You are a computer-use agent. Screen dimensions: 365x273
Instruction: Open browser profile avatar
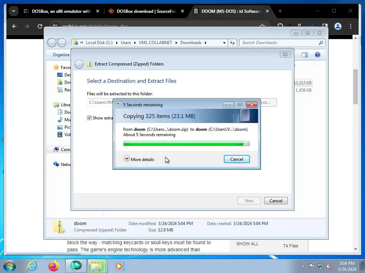click(338, 26)
